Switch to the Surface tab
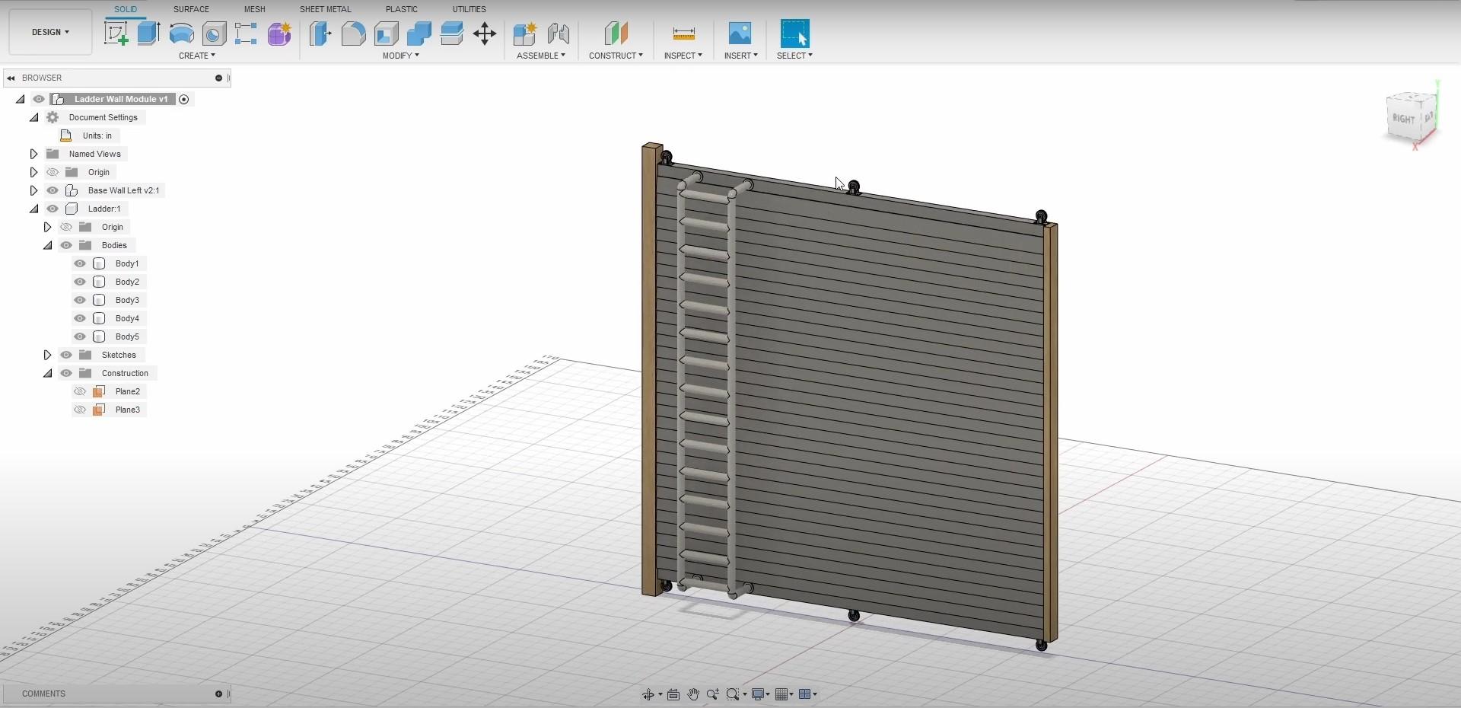1461x708 pixels. coord(191,9)
